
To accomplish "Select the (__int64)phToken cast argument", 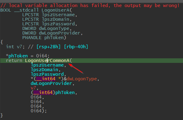I will [x=53, y=93].
